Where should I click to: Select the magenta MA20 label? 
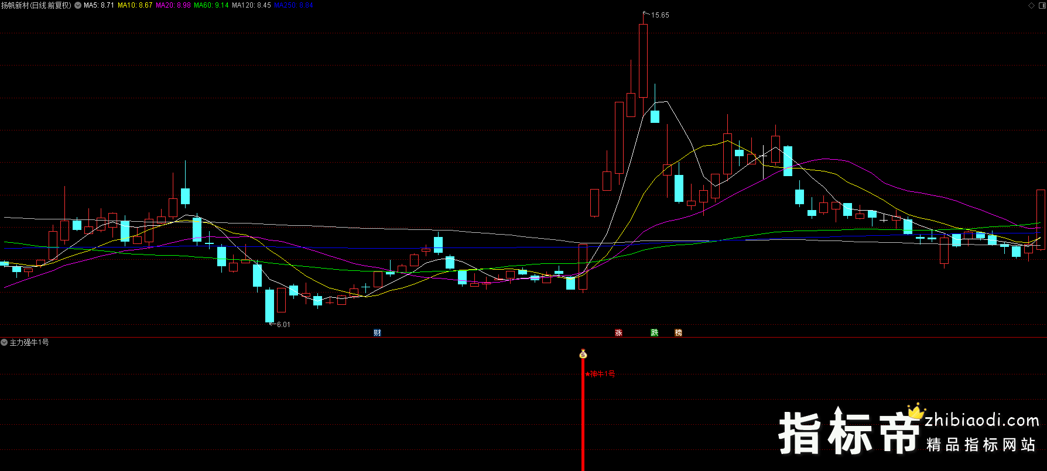pos(173,5)
